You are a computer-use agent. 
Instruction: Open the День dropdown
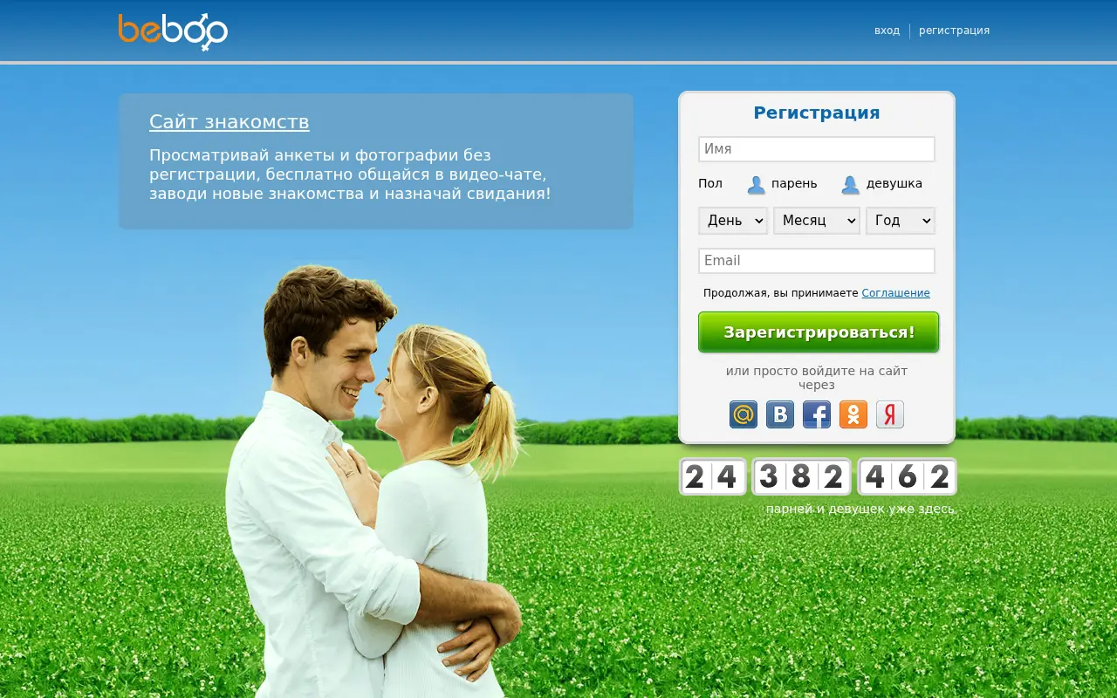click(x=733, y=221)
